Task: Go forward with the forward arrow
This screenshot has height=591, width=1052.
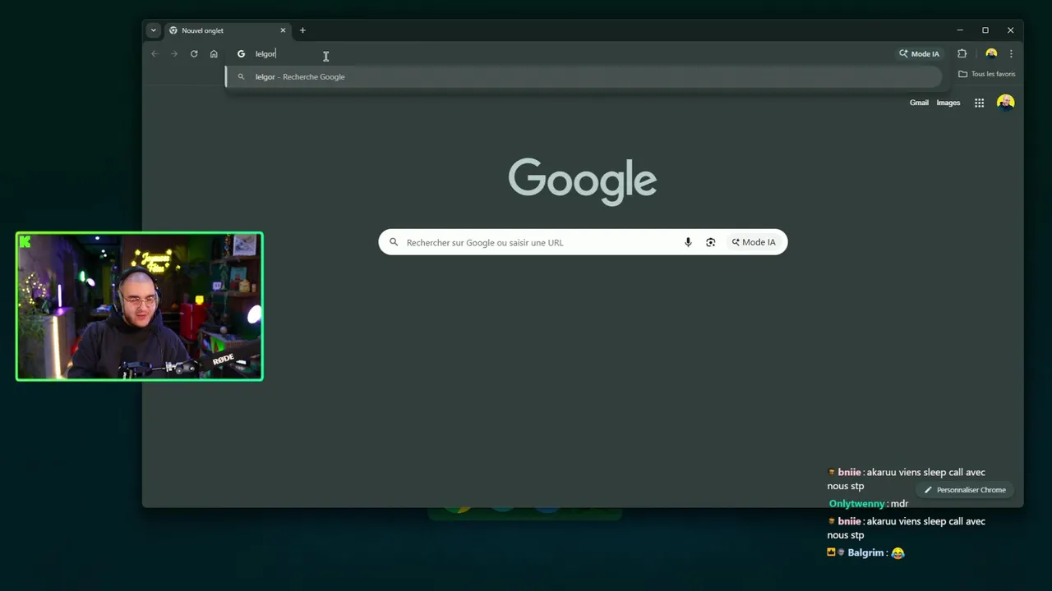Action: 174,54
